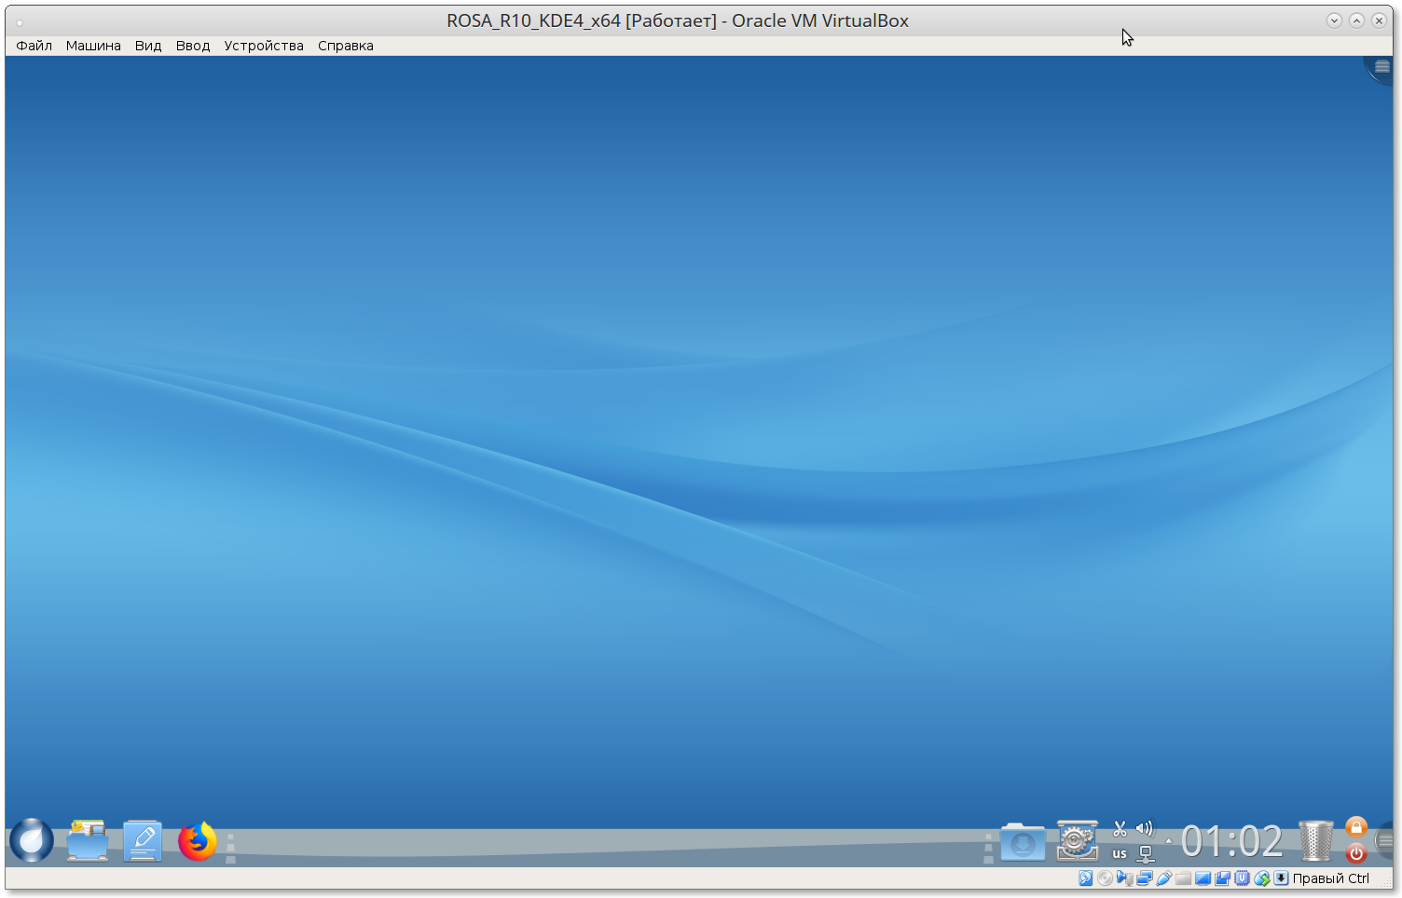1402x898 pixels.
Task: Click the video capture status icon
Action: click(x=1222, y=878)
